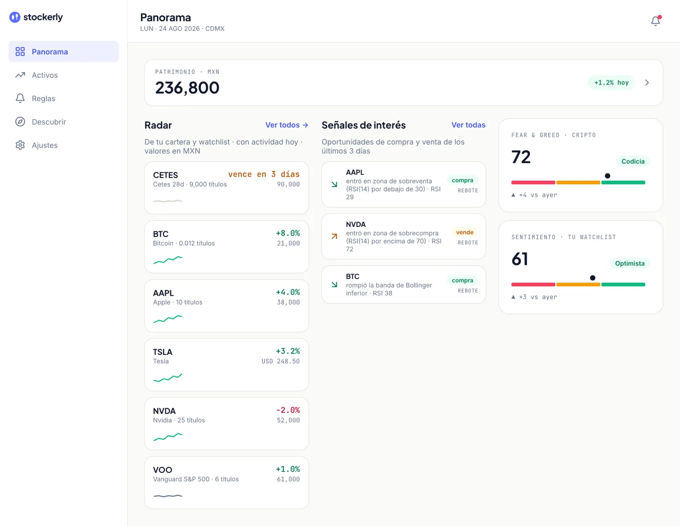
Task: Open the CETES radar card
Action: pos(227,188)
